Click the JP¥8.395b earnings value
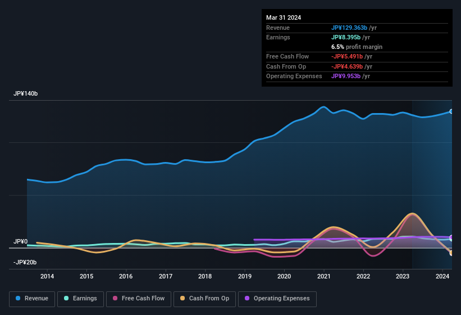The width and height of the screenshot is (461, 315). point(346,37)
